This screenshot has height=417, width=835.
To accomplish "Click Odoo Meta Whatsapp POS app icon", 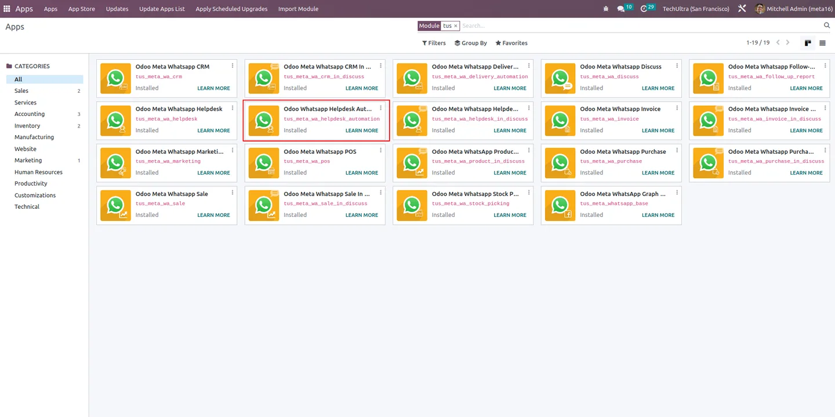I will 264,163.
